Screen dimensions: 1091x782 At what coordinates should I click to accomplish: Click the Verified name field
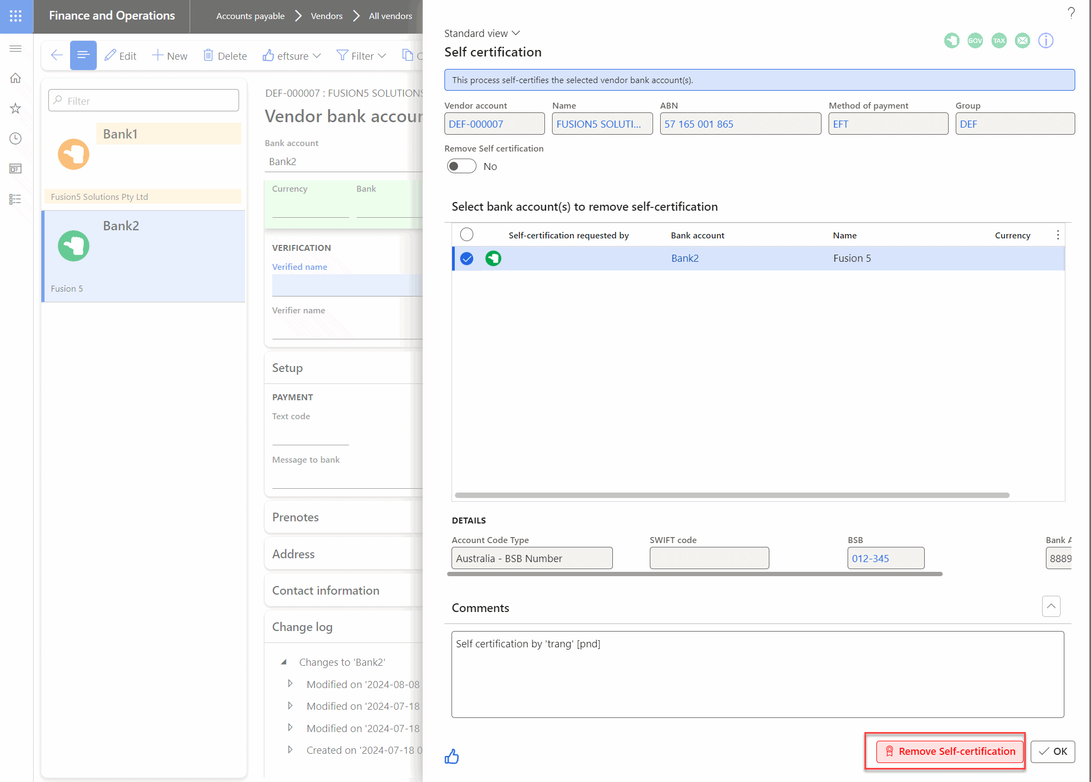point(347,286)
